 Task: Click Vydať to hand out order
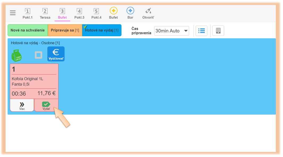pos(46,105)
